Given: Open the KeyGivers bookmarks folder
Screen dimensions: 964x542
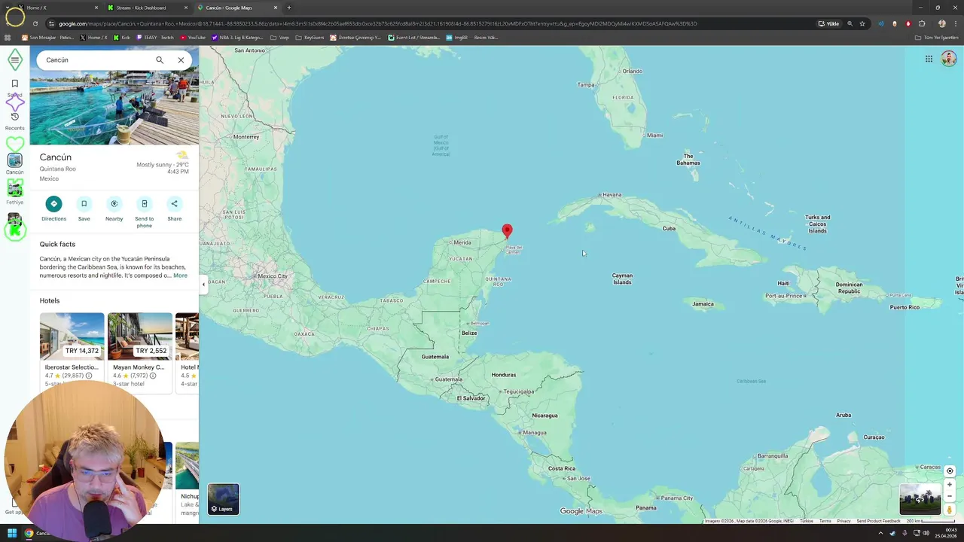Looking at the screenshot, I should 310,37.
